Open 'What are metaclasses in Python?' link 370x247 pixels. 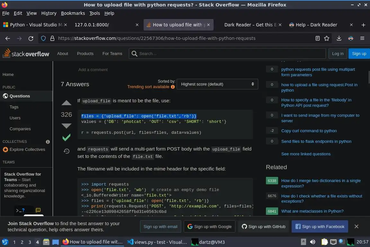[312, 211]
